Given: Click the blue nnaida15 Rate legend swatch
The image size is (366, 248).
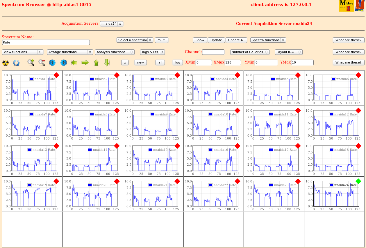Looking at the screenshot, I should pos(150,150).
